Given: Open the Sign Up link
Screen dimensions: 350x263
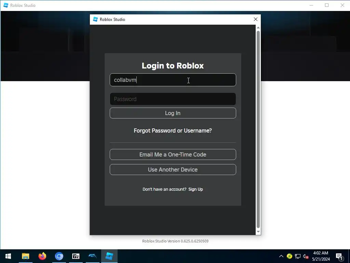Looking at the screenshot, I should (196, 189).
